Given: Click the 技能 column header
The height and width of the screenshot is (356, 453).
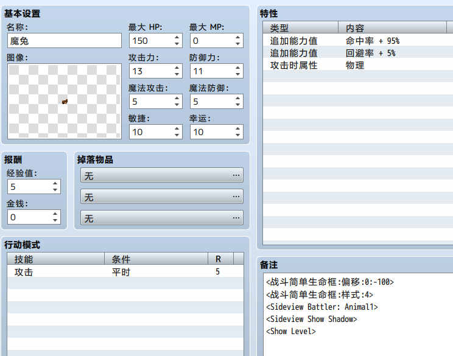Looking at the screenshot, I should pyautogui.click(x=56, y=259).
